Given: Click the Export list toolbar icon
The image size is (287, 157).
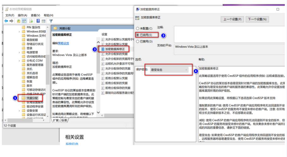Looking at the screenshot, I should [31, 21].
